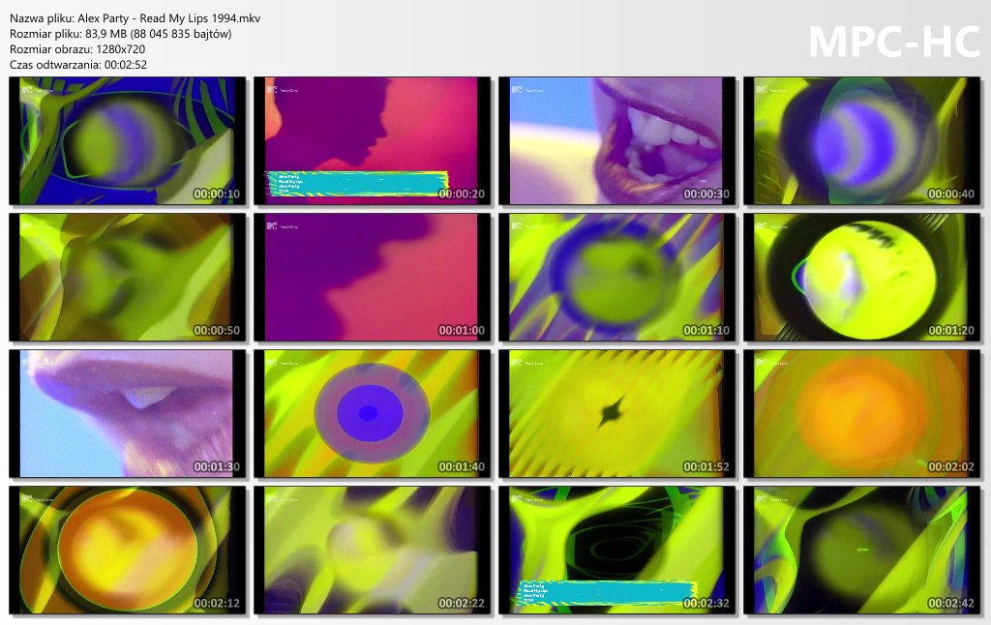Click the 00:01:00 timestamp label
Screen dimensions: 991x625
coord(462,331)
